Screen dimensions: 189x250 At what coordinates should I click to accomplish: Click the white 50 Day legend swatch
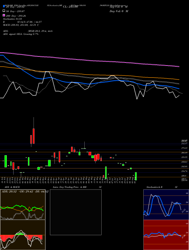(x=4, y=11)
